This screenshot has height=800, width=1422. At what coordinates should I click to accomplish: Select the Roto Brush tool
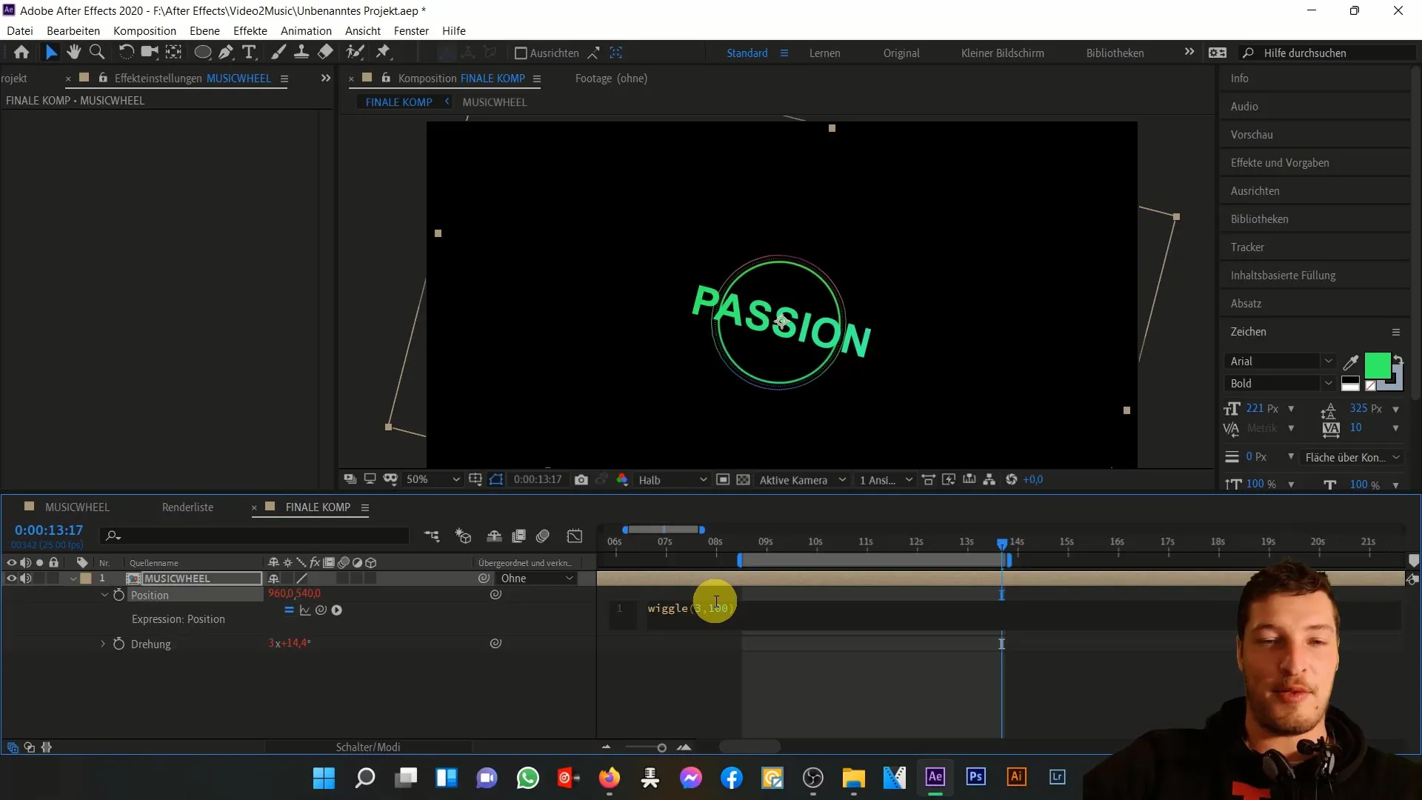click(x=355, y=52)
